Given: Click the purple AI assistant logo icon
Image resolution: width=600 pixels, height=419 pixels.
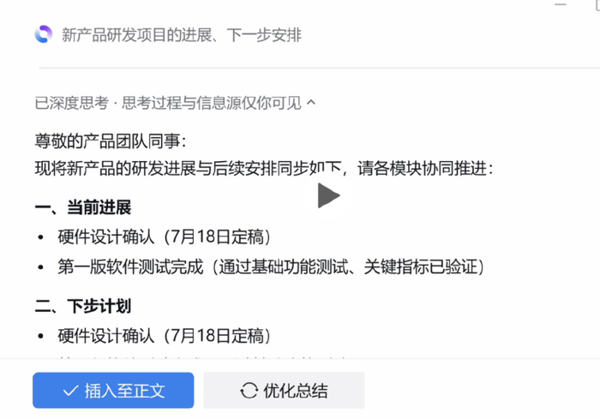Looking at the screenshot, I should coord(43,34).
